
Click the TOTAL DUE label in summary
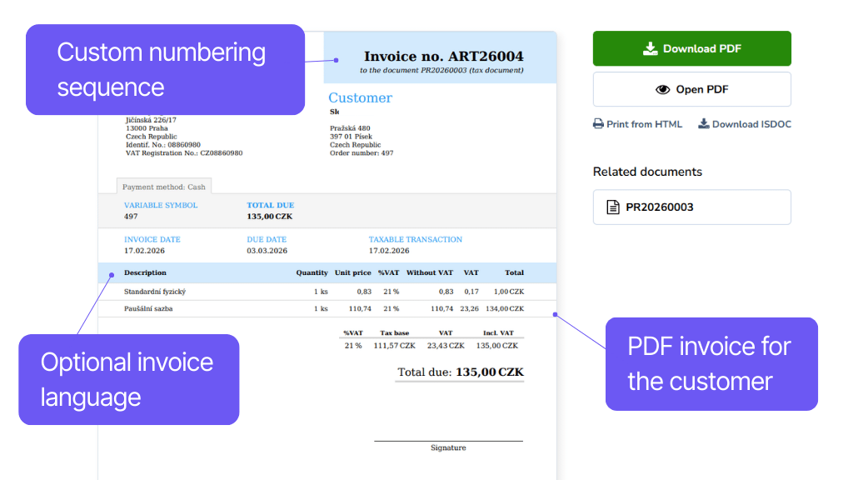271,205
